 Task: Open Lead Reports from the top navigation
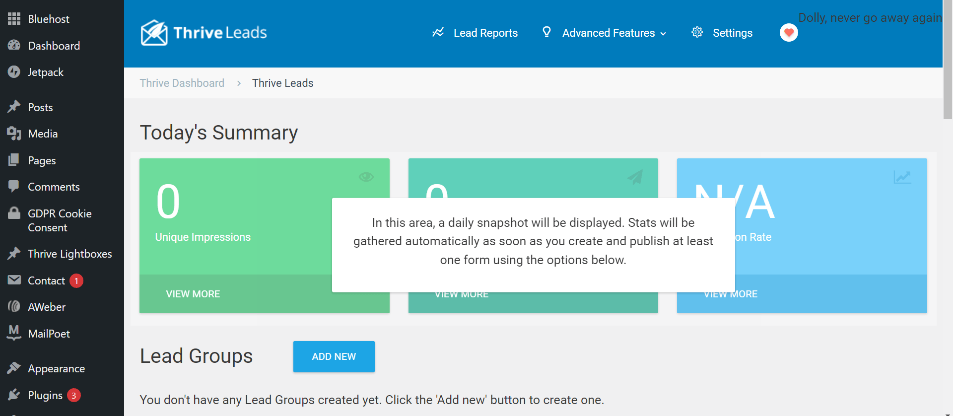485,33
